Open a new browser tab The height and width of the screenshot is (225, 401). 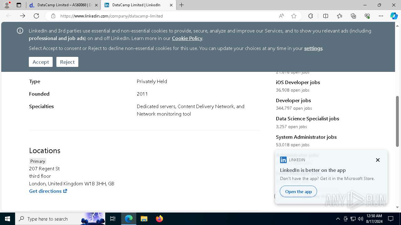[182, 5]
